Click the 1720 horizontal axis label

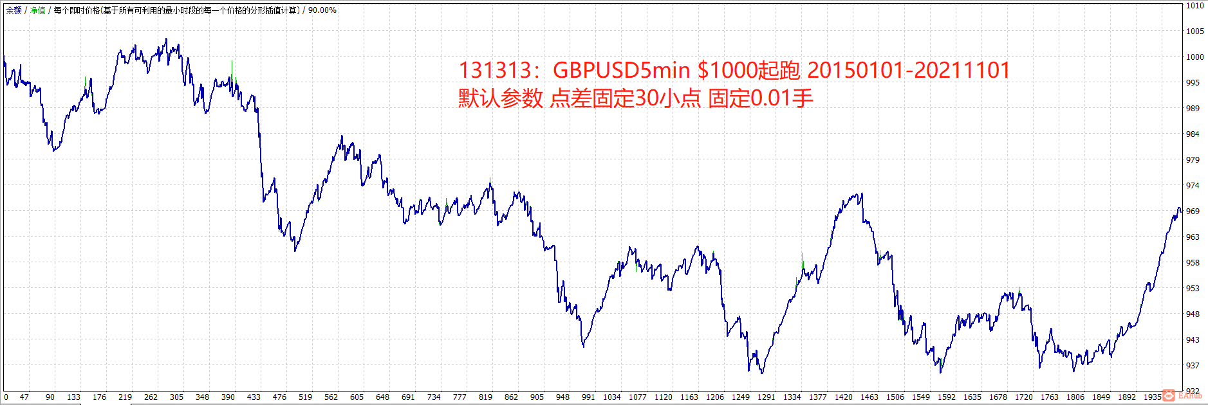click(1024, 397)
